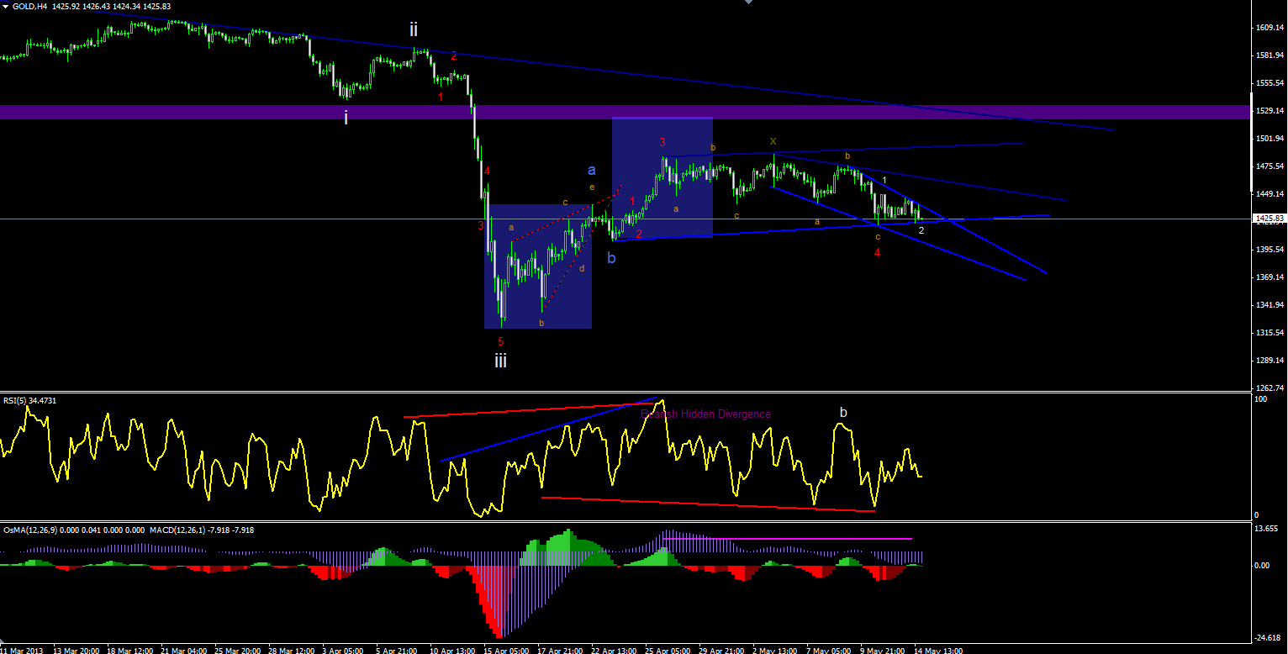This screenshot has height=654, width=1288.
Task: Click the 1315.54 price scale value
Action: (x=1269, y=333)
